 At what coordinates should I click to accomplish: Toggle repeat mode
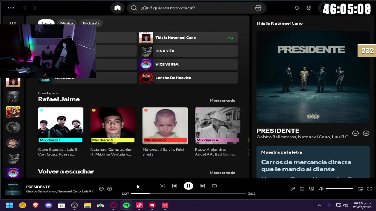(x=214, y=186)
